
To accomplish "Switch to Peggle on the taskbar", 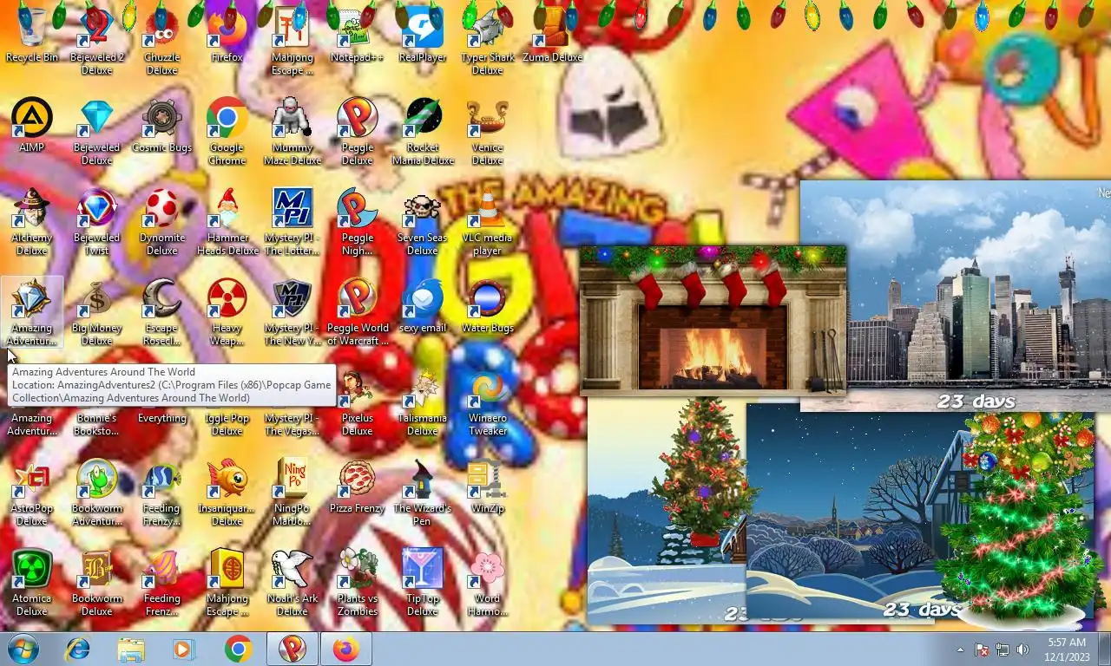I will click(x=293, y=649).
